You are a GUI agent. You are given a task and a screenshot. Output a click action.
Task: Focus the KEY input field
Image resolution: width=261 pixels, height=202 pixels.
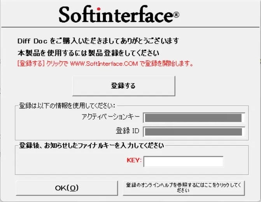[x=184, y=162]
